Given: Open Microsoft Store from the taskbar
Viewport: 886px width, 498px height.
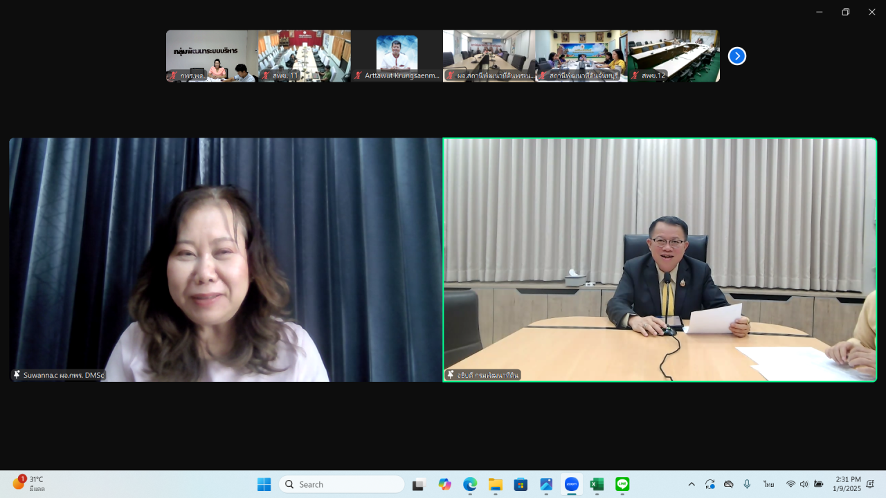Looking at the screenshot, I should click(x=521, y=484).
